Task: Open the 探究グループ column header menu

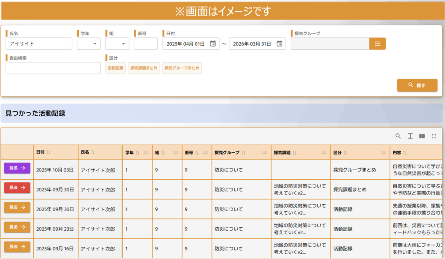Action: point(265,153)
